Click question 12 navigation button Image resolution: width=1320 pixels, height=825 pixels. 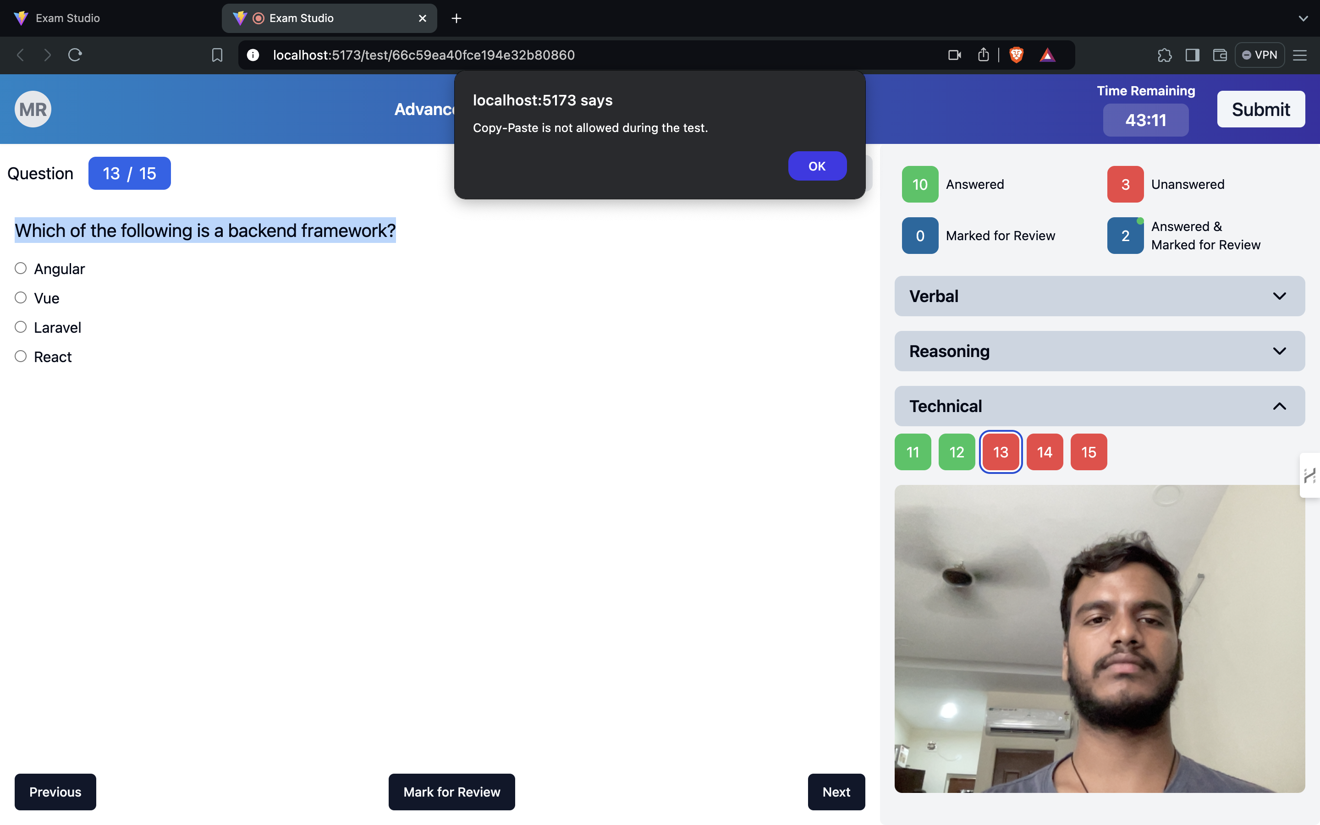pos(956,451)
